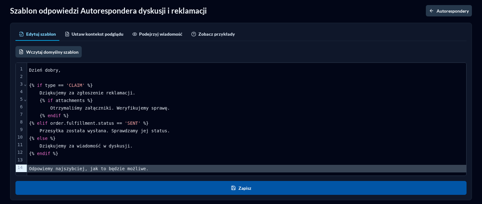Click line number 1 in the gutter

(21, 69)
